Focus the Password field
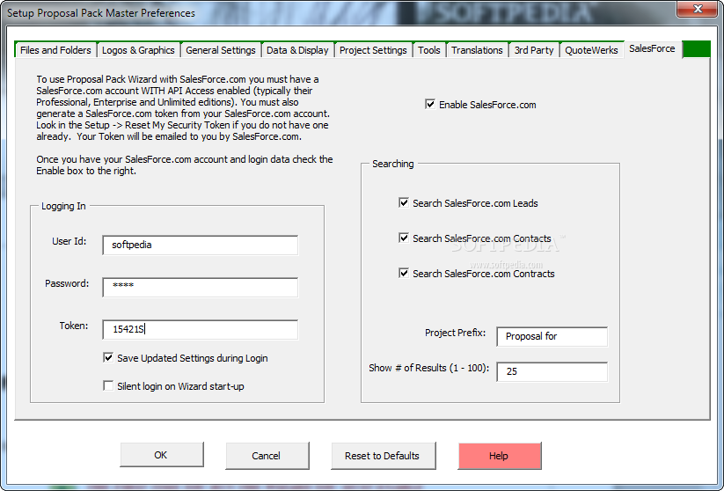The image size is (724, 491). 200,287
